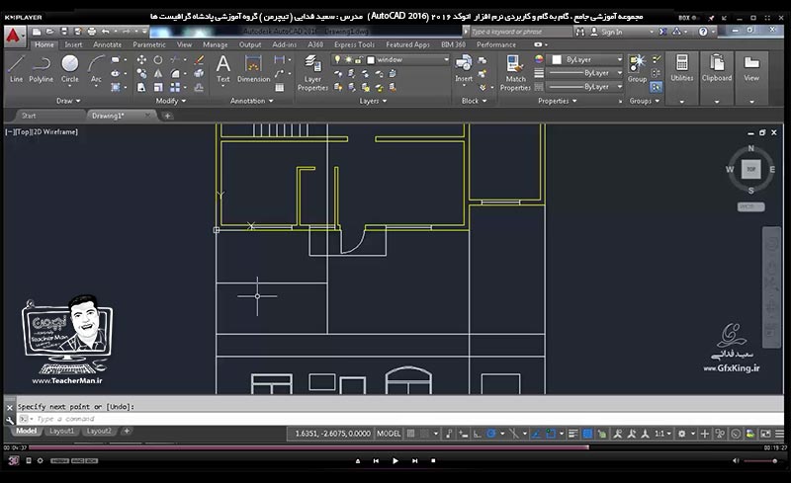The image size is (791, 483).
Task: Open the Express Tools ribbon tab
Action: click(x=354, y=44)
